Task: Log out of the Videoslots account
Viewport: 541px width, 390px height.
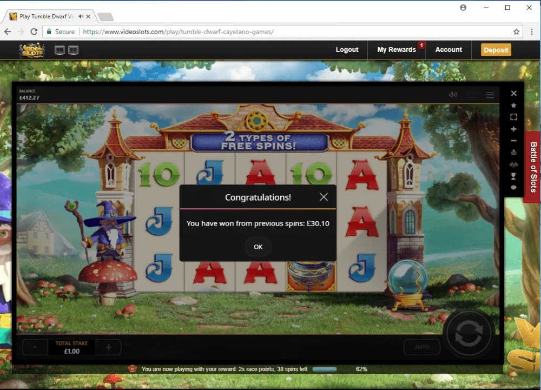Action: point(347,50)
